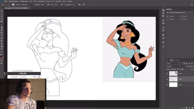Select the Eraser tool
The image size is (194, 109).
[x=2, y=30]
